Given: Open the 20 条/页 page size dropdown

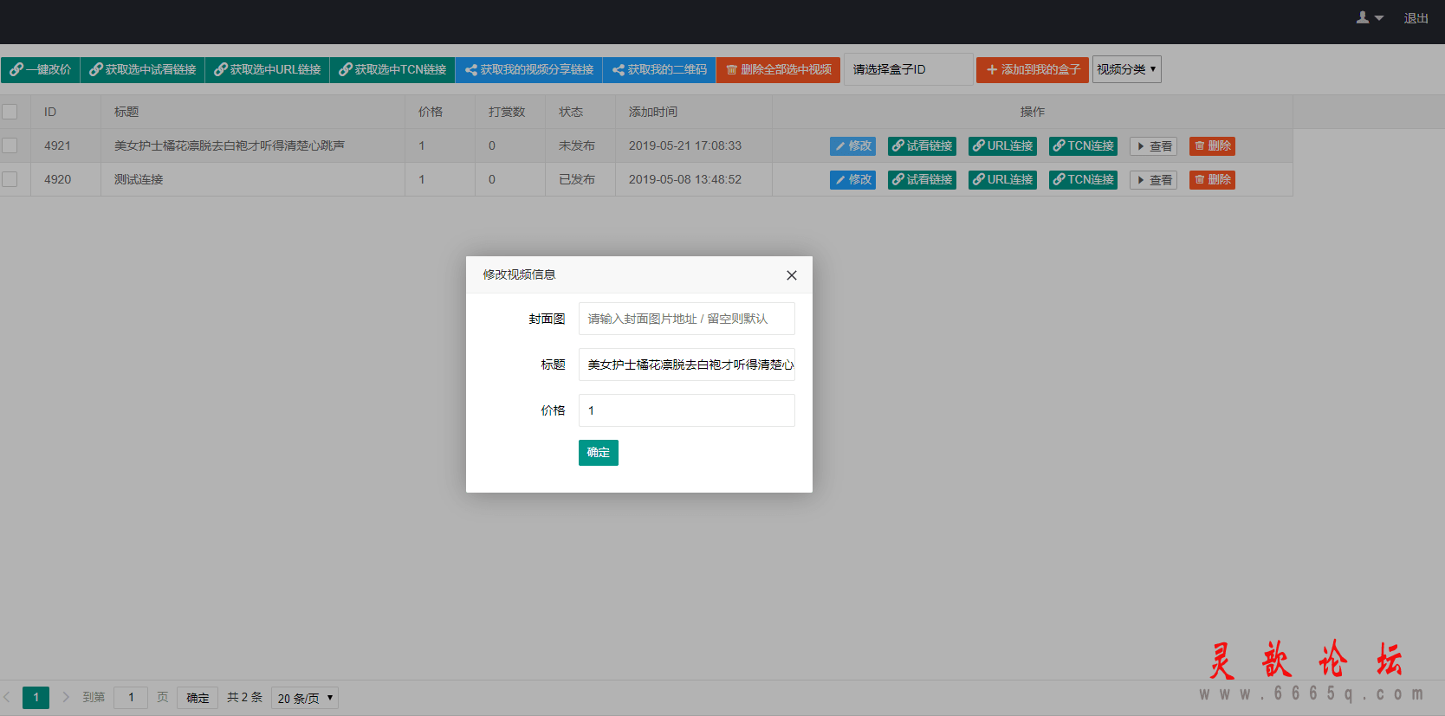Looking at the screenshot, I should point(305,698).
